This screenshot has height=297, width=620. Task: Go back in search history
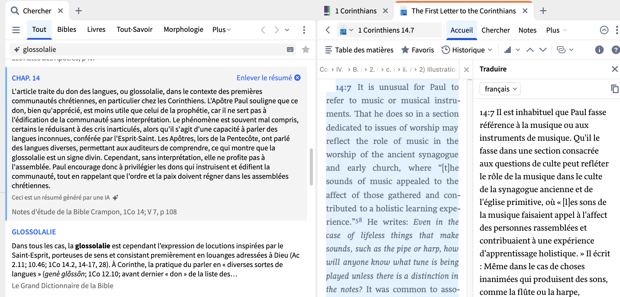(263, 30)
